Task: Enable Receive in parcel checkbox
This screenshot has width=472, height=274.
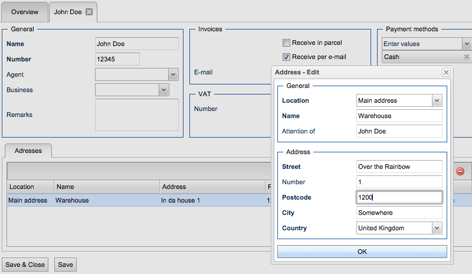Action: 286,43
